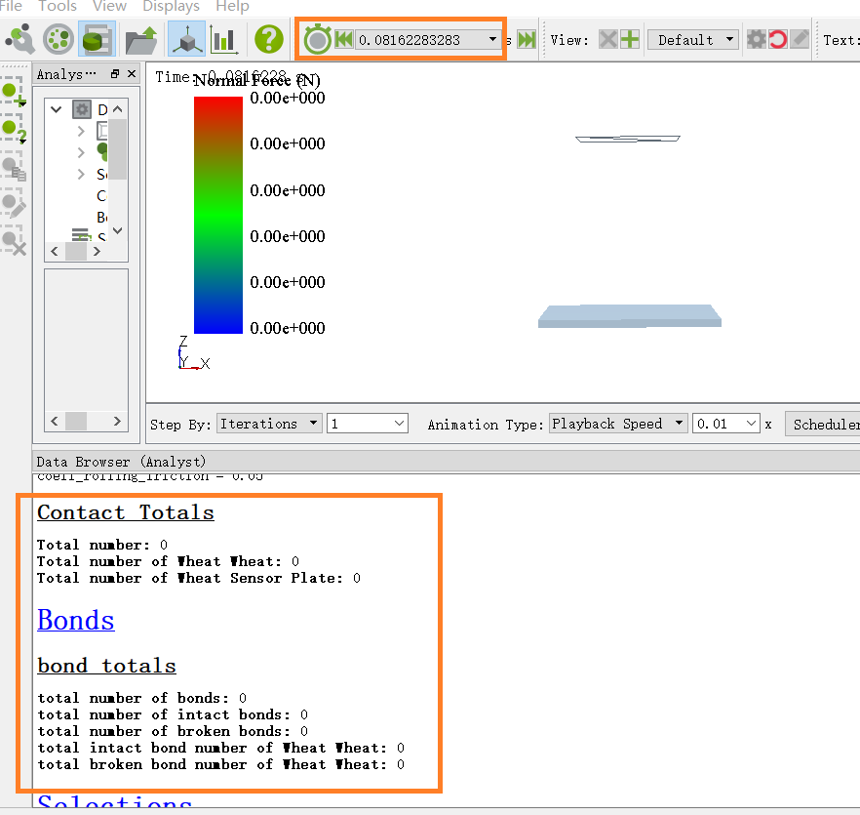The image size is (860, 815).
Task: Click the export results folder icon
Action: pos(141,40)
